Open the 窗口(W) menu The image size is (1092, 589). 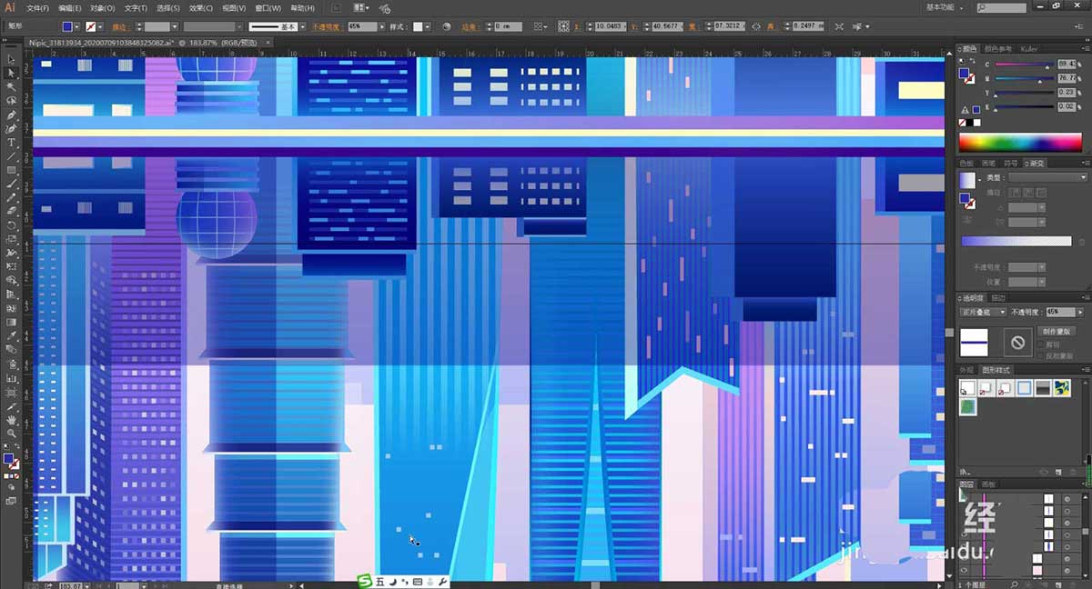point(268,8)
